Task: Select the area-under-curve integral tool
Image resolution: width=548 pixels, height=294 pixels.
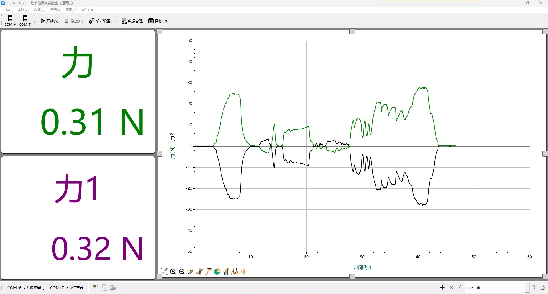Action: point(226,272)
